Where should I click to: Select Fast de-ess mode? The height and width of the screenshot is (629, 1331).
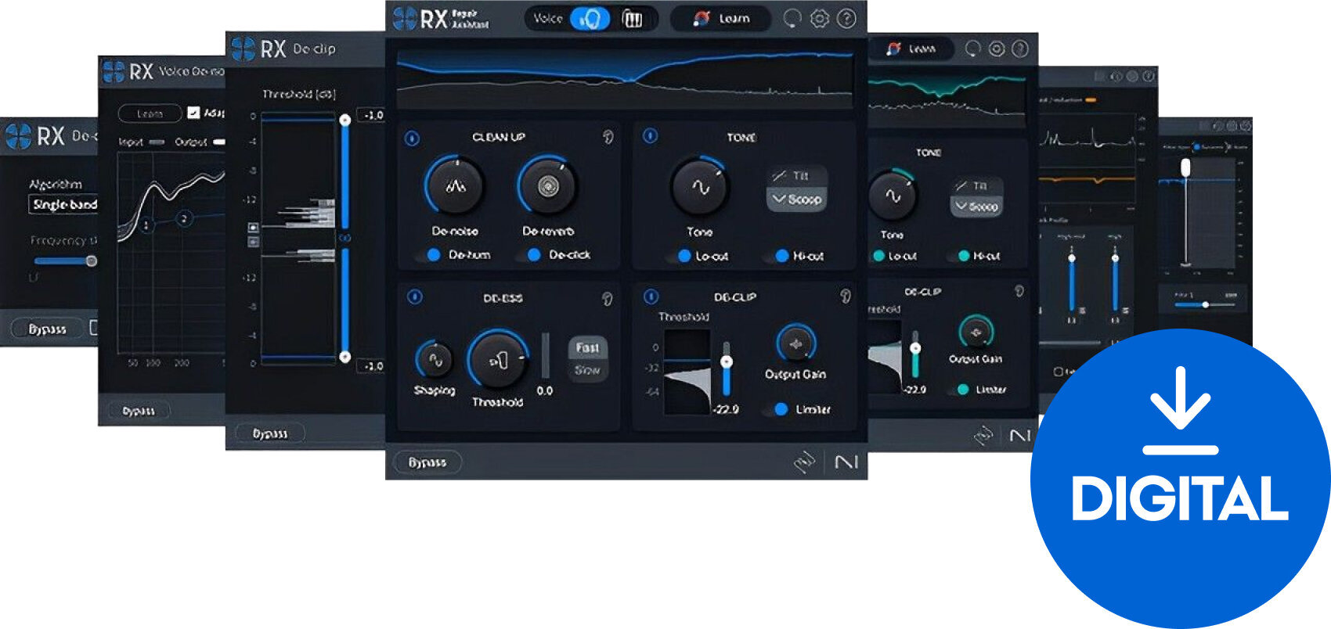click(x=587, y=348)
